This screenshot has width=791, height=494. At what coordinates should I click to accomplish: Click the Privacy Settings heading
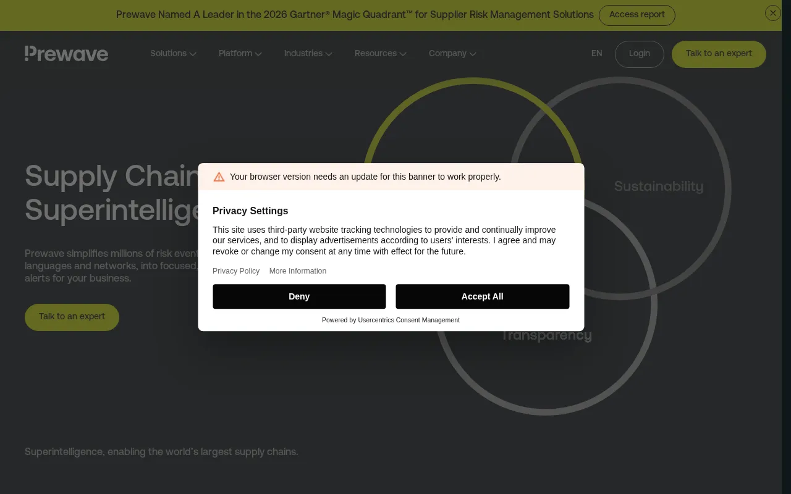tap(250, 211)
